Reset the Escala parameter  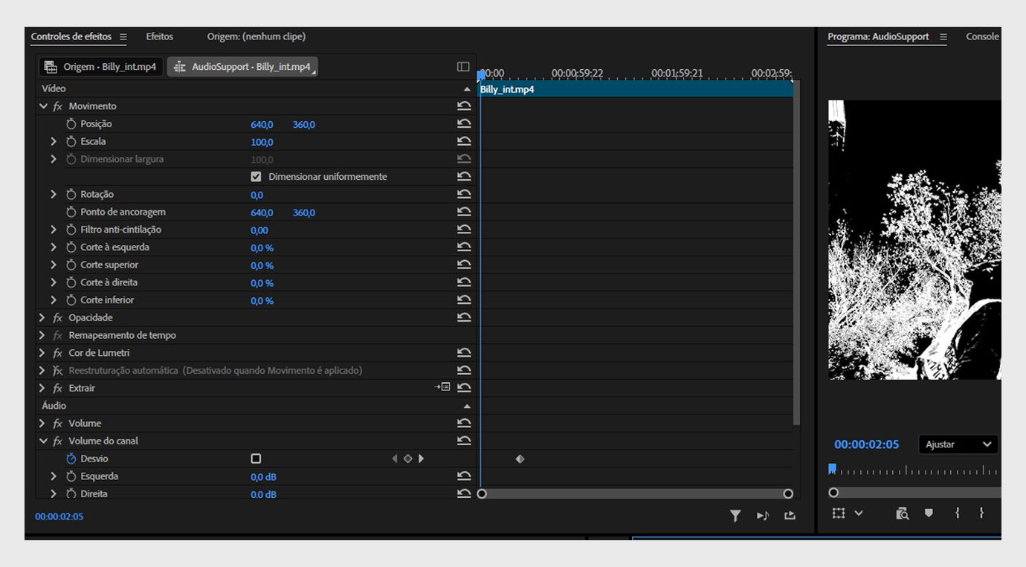click(464, 142)
